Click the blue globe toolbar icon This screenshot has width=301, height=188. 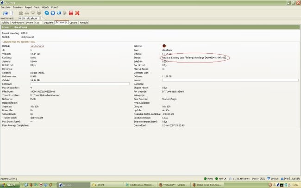click(x=59, y=13)
